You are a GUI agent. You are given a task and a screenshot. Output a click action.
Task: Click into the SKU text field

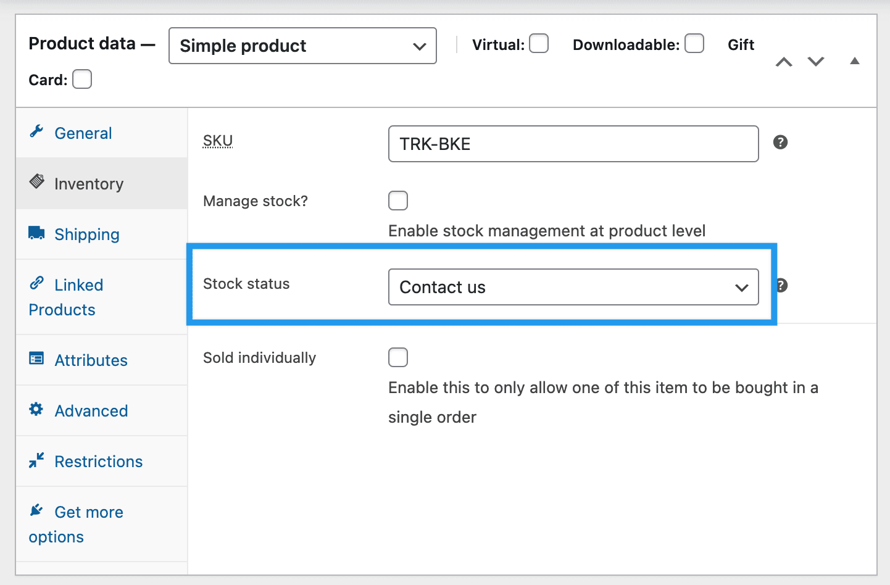[573, 144]
